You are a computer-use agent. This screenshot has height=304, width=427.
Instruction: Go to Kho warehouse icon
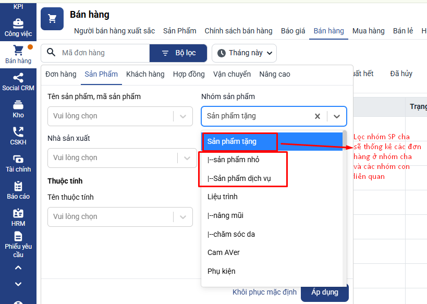click(18, 105)
